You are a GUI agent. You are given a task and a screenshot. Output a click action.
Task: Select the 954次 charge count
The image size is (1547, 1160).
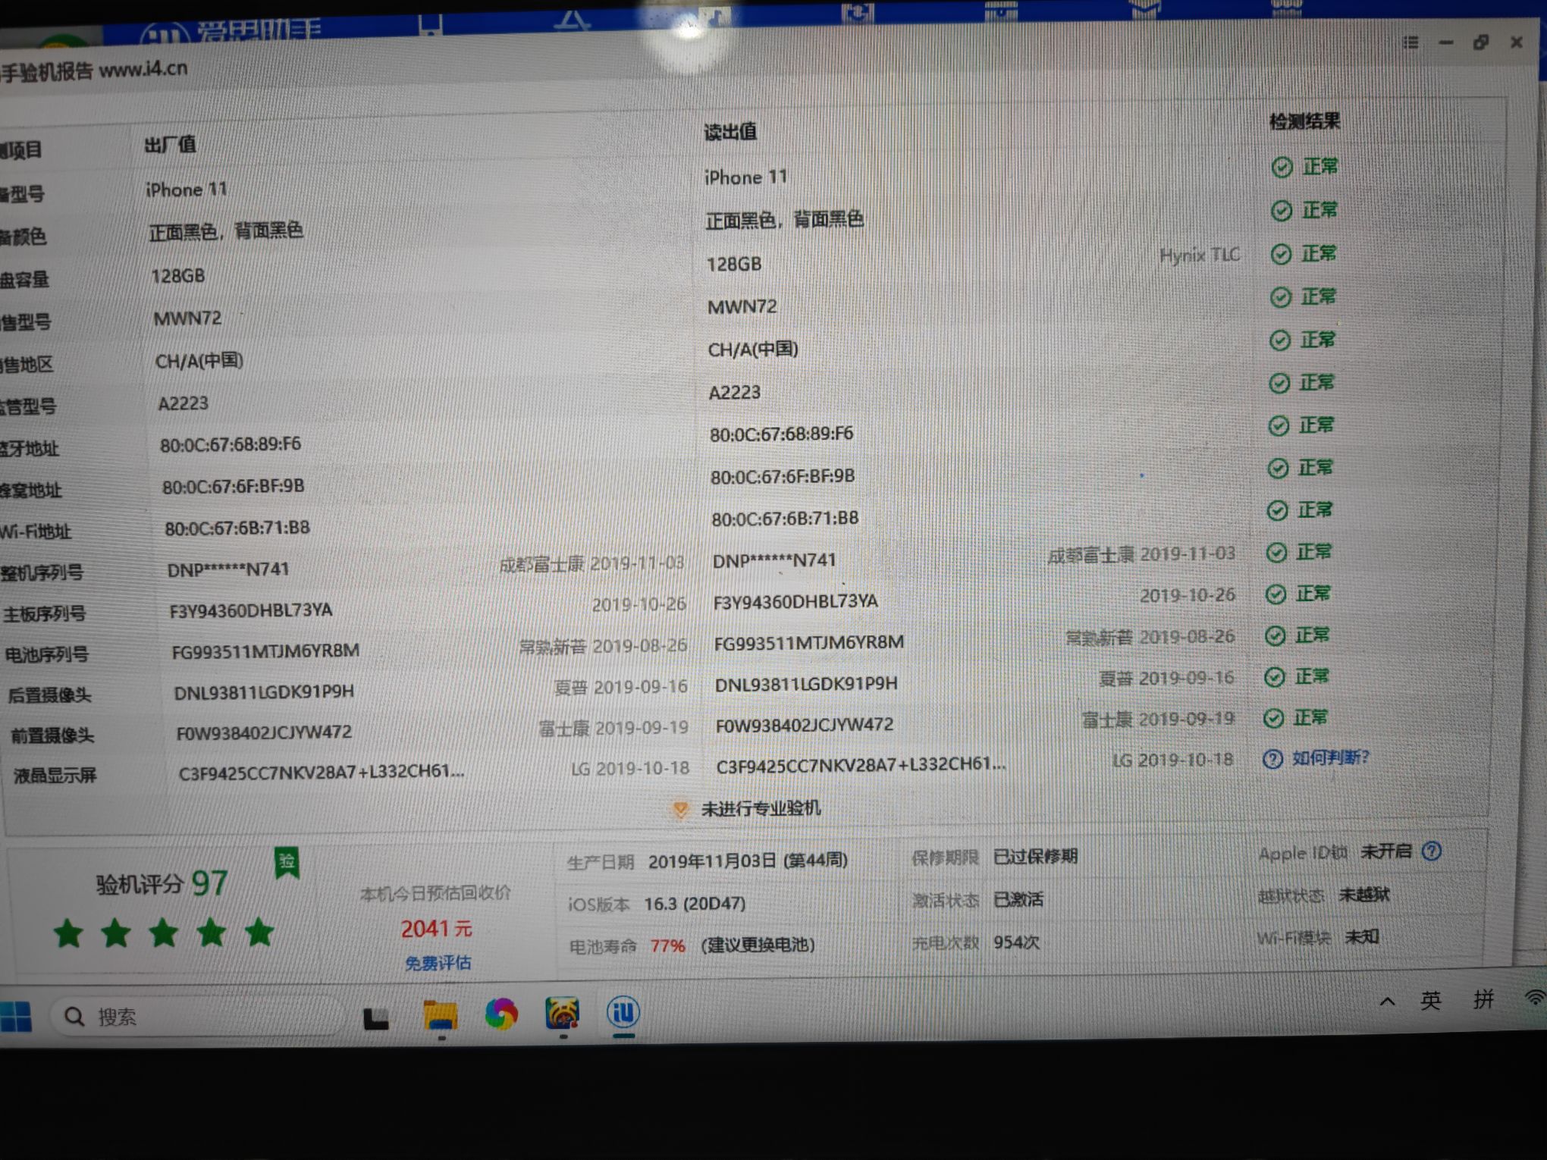pyautogui.click(x=1016, y=942)
